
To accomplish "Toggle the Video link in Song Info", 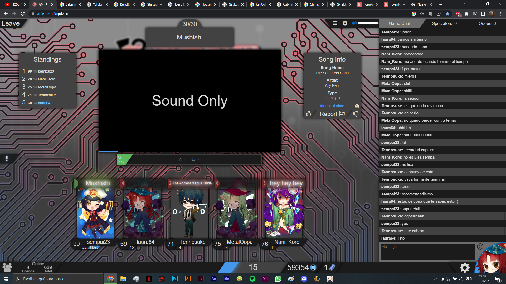I will 325,106.
